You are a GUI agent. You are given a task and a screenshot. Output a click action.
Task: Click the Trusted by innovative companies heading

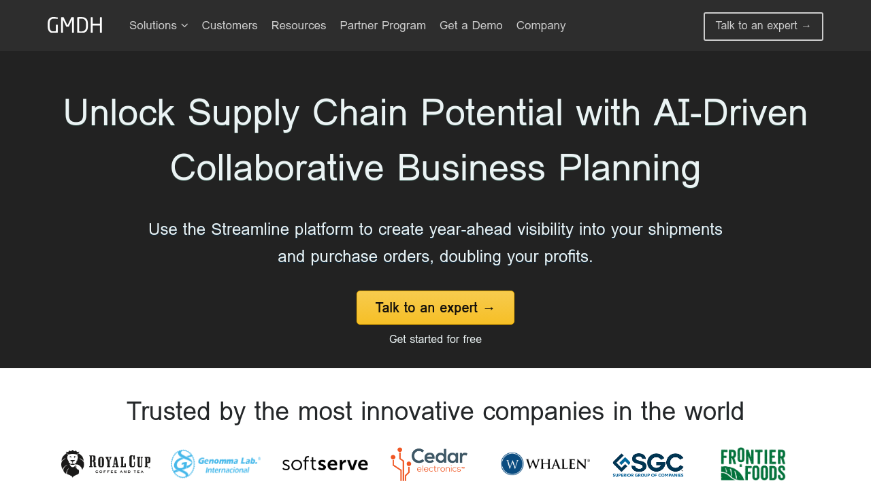pos(435,412)
